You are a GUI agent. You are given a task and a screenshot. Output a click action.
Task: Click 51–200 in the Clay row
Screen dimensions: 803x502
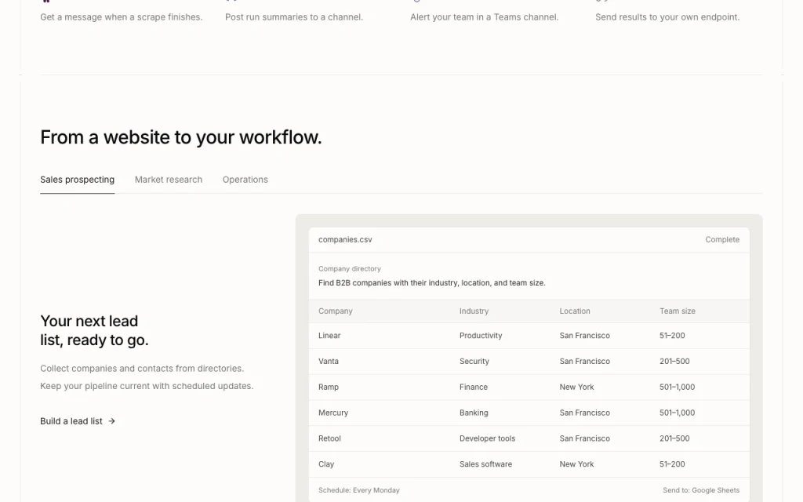tap(672, 464)
